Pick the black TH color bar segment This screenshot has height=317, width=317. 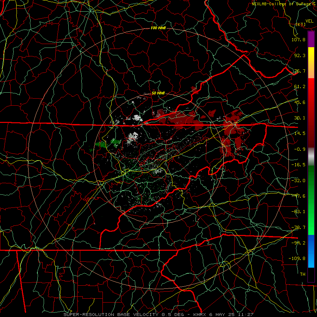[x=311, y=274]
